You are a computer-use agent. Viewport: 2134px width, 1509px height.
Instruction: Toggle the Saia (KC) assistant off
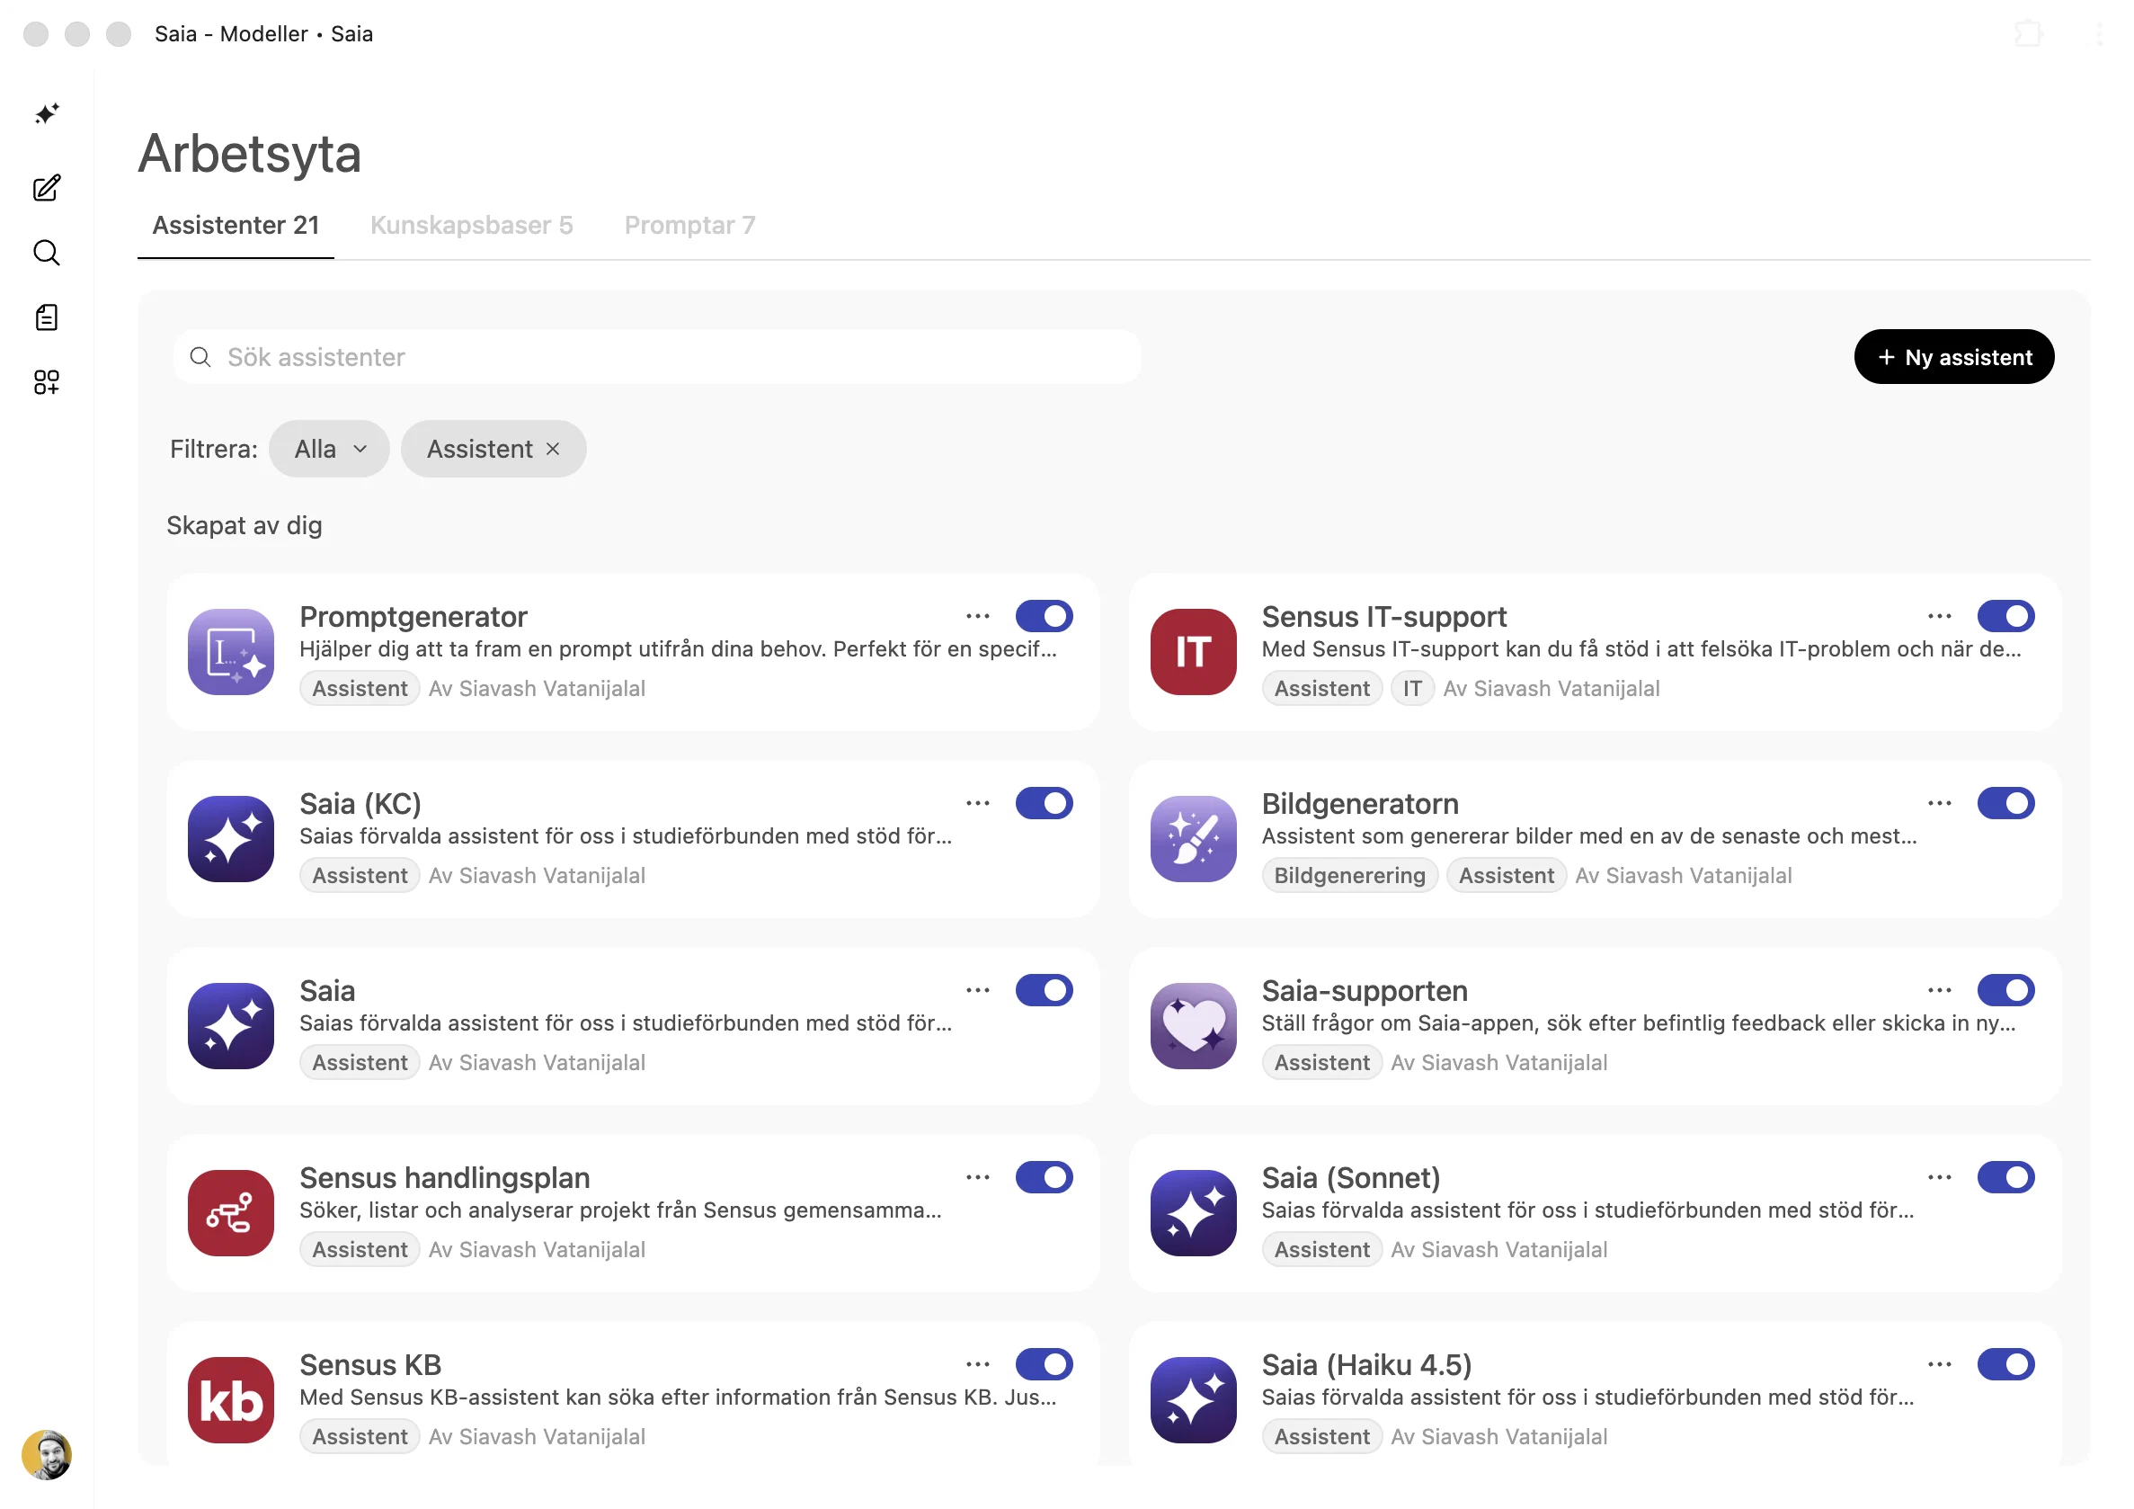point(1044,802)
